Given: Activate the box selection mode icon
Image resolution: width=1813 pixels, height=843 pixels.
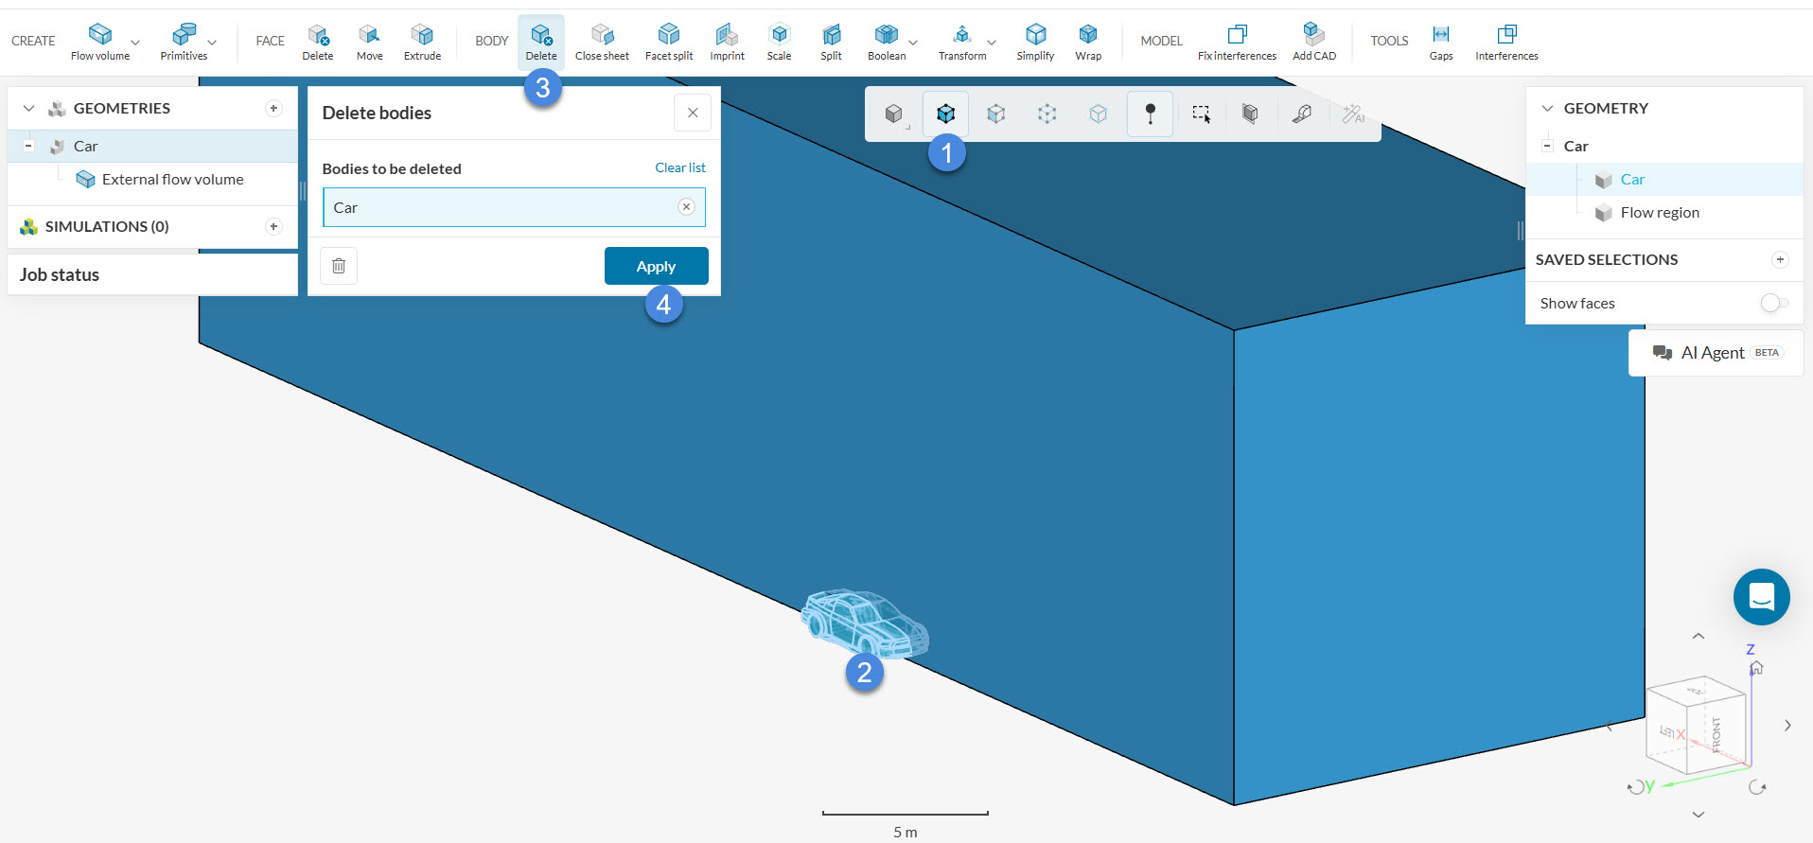Looking at the screenshot, I should click(x=1201, y=114).
